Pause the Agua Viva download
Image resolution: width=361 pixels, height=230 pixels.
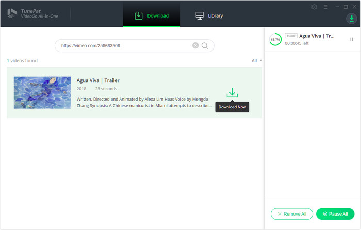(351, 39)
